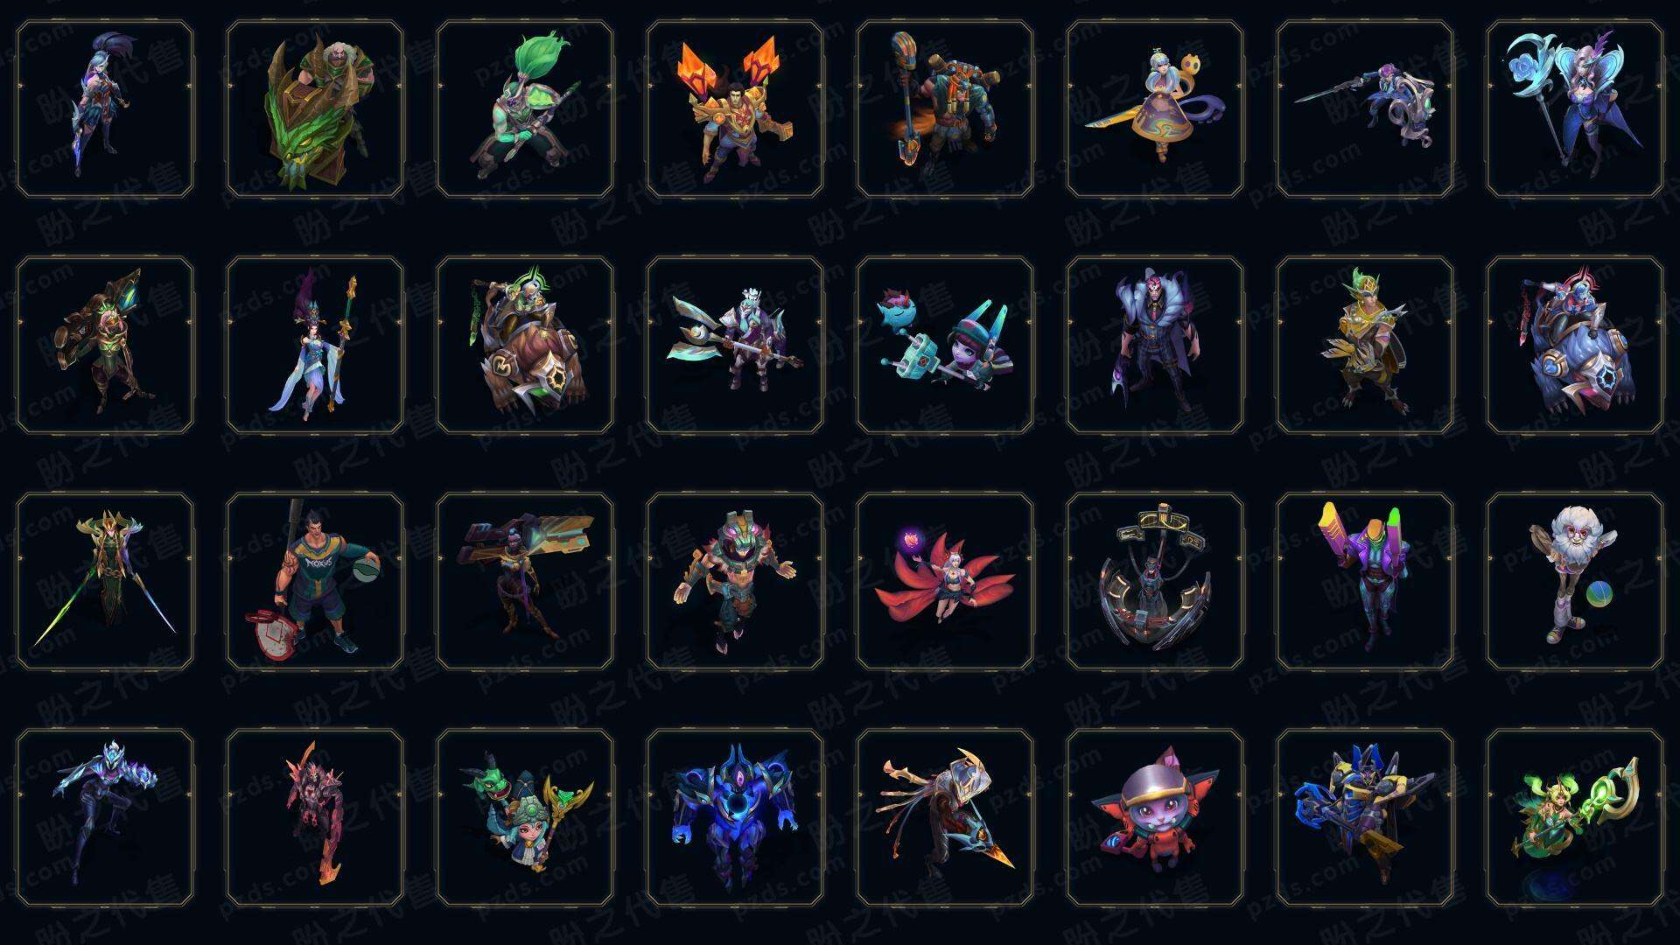Choose the white-haired Heimerdinger with ball skin

1575,581
